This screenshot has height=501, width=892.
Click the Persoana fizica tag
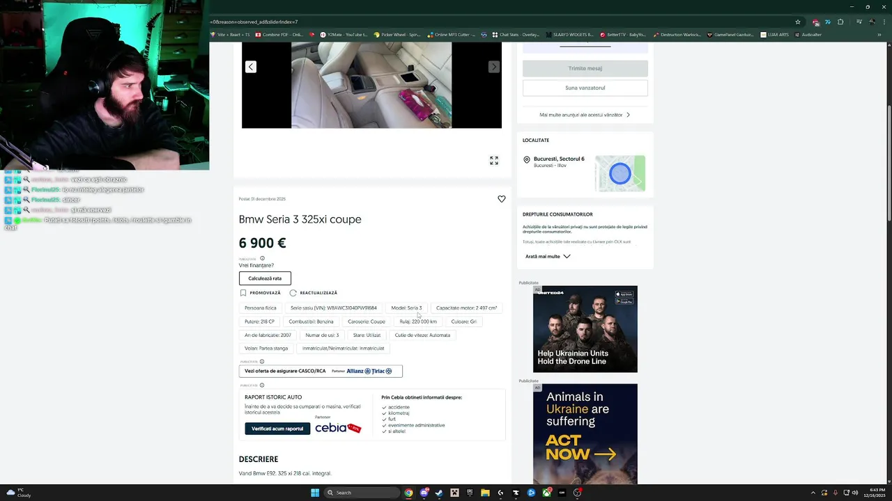(261, 308)
